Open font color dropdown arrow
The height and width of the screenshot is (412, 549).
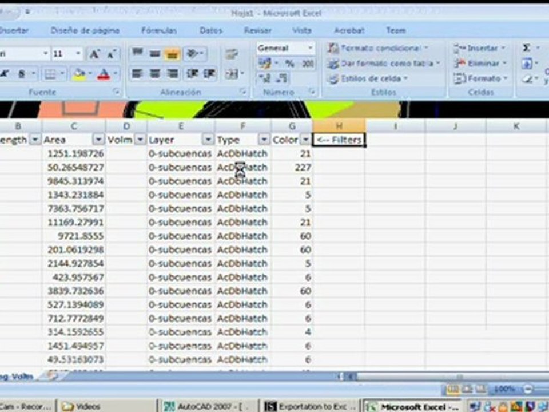pyautogui.click(x=114, y=74)
